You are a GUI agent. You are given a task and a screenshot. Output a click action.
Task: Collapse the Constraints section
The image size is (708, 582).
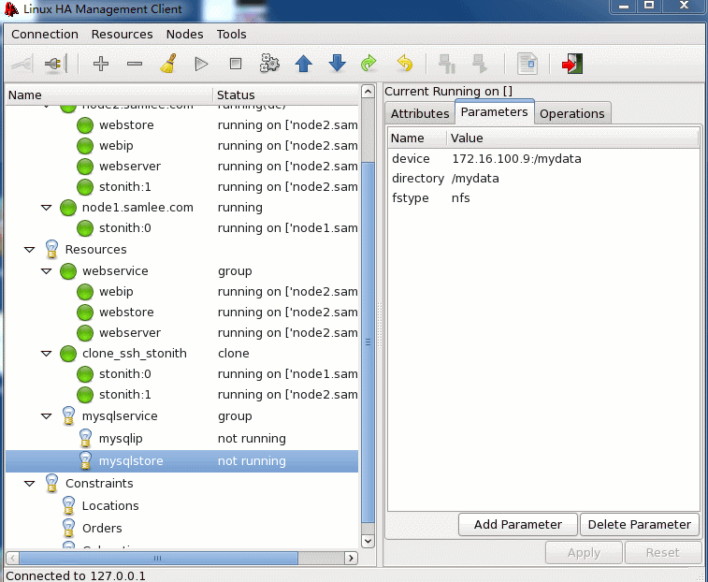[29, 484]
